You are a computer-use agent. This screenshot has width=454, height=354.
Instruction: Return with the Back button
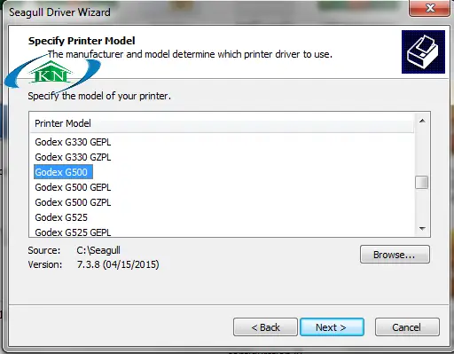(x=265, y=327)
